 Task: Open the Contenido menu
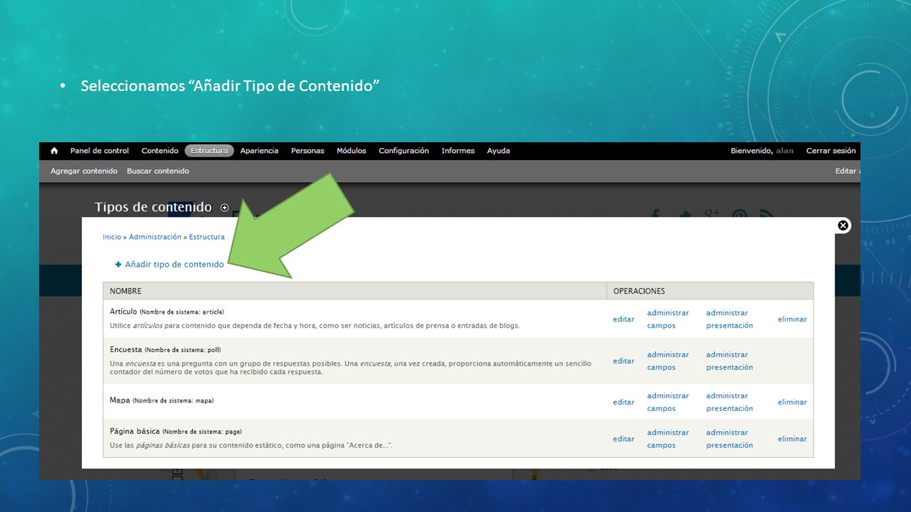point(160,151)
